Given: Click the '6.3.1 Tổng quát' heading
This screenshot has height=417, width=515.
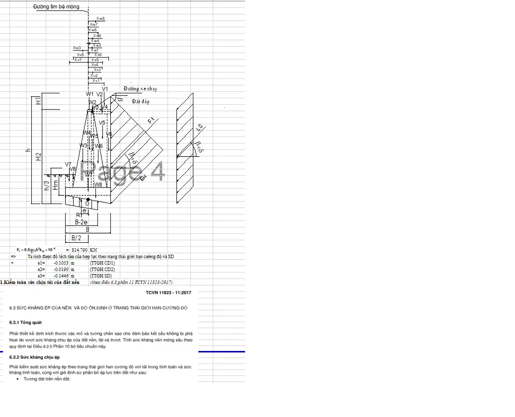Looking at the screenshot, I should click(x=26, y=322).
